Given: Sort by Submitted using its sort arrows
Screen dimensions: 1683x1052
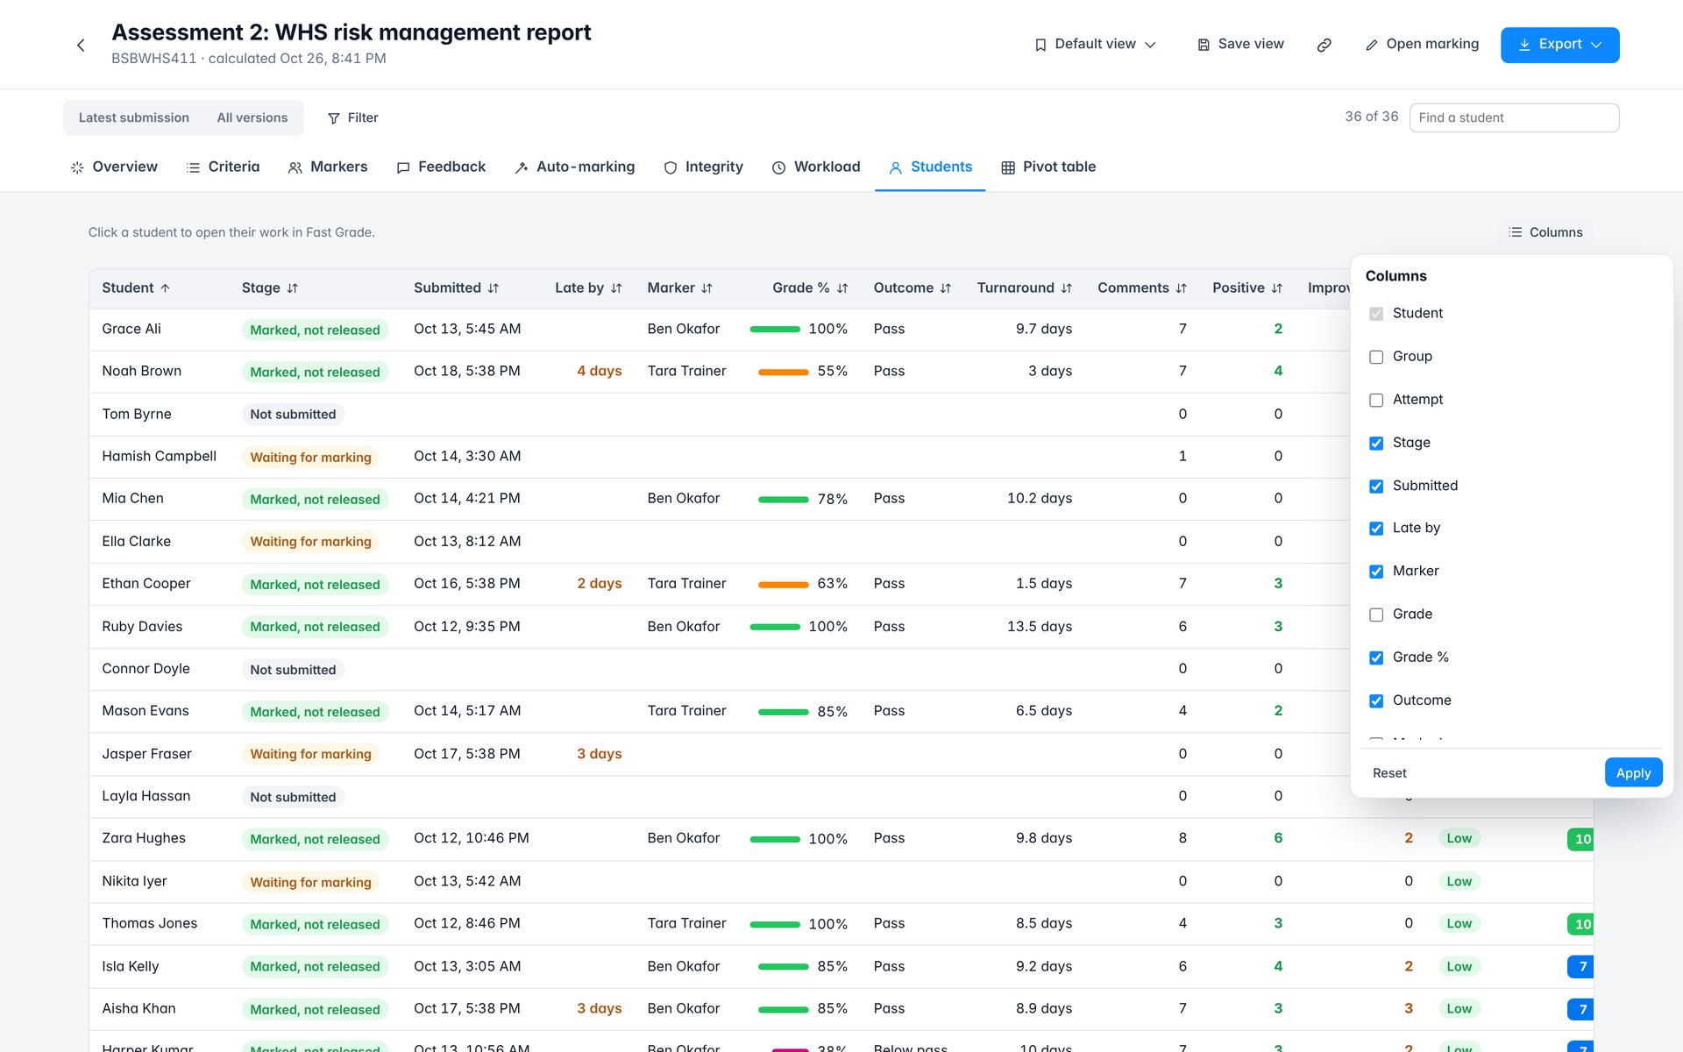Looking at the screenshot, I should (494, 288).
